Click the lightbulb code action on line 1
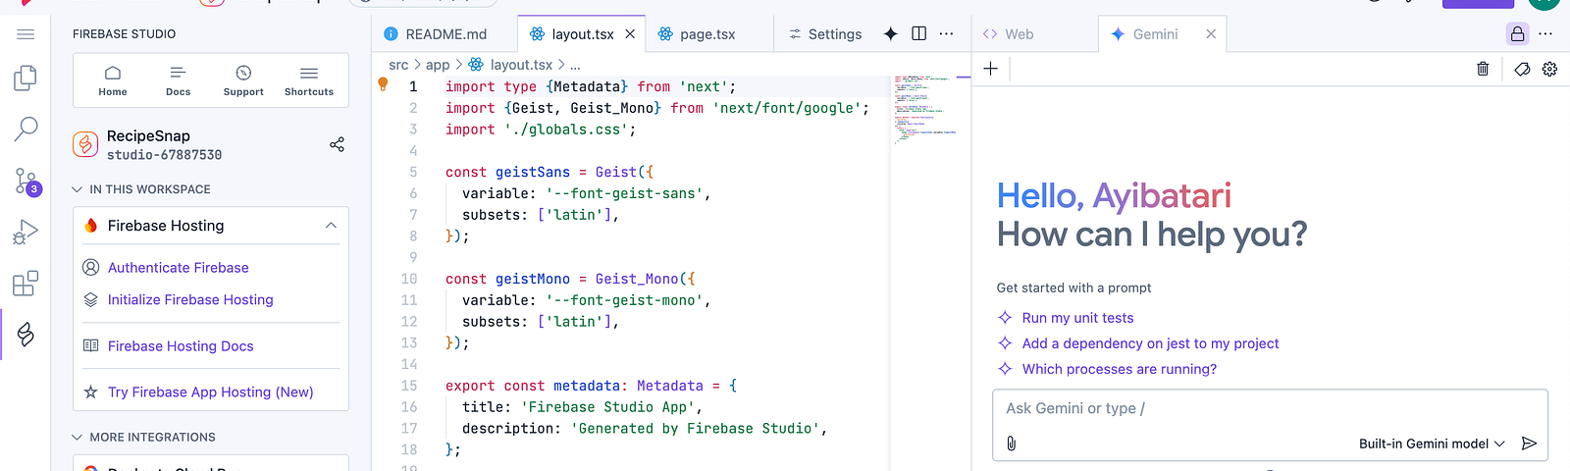 point(384,85)
